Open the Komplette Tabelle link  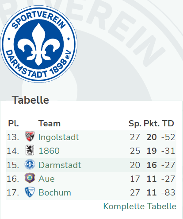tap(140, 206)
